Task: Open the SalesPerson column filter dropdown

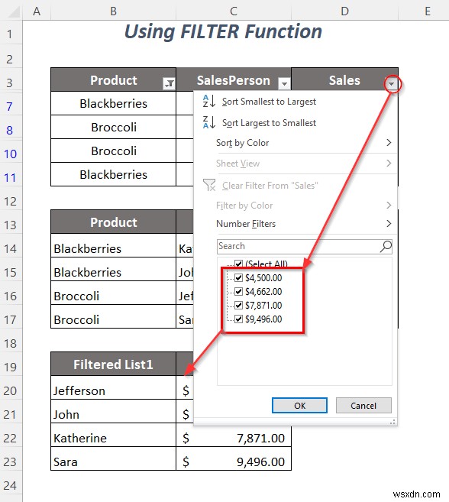Action: point(284,83)
